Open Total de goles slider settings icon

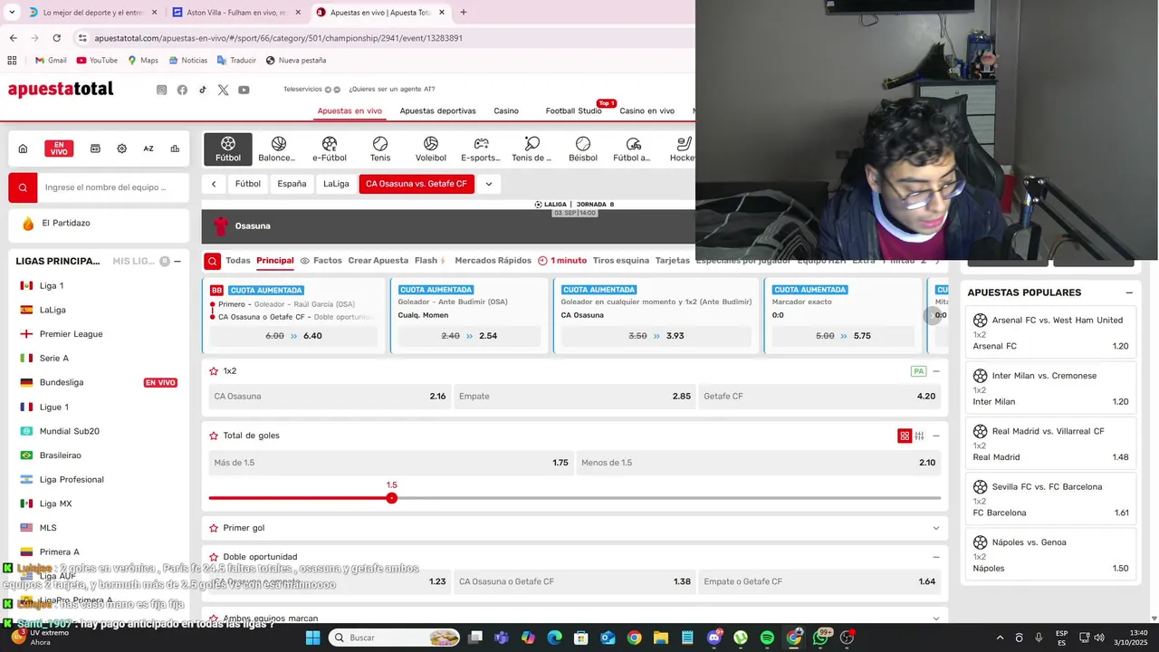coord(919,436)
